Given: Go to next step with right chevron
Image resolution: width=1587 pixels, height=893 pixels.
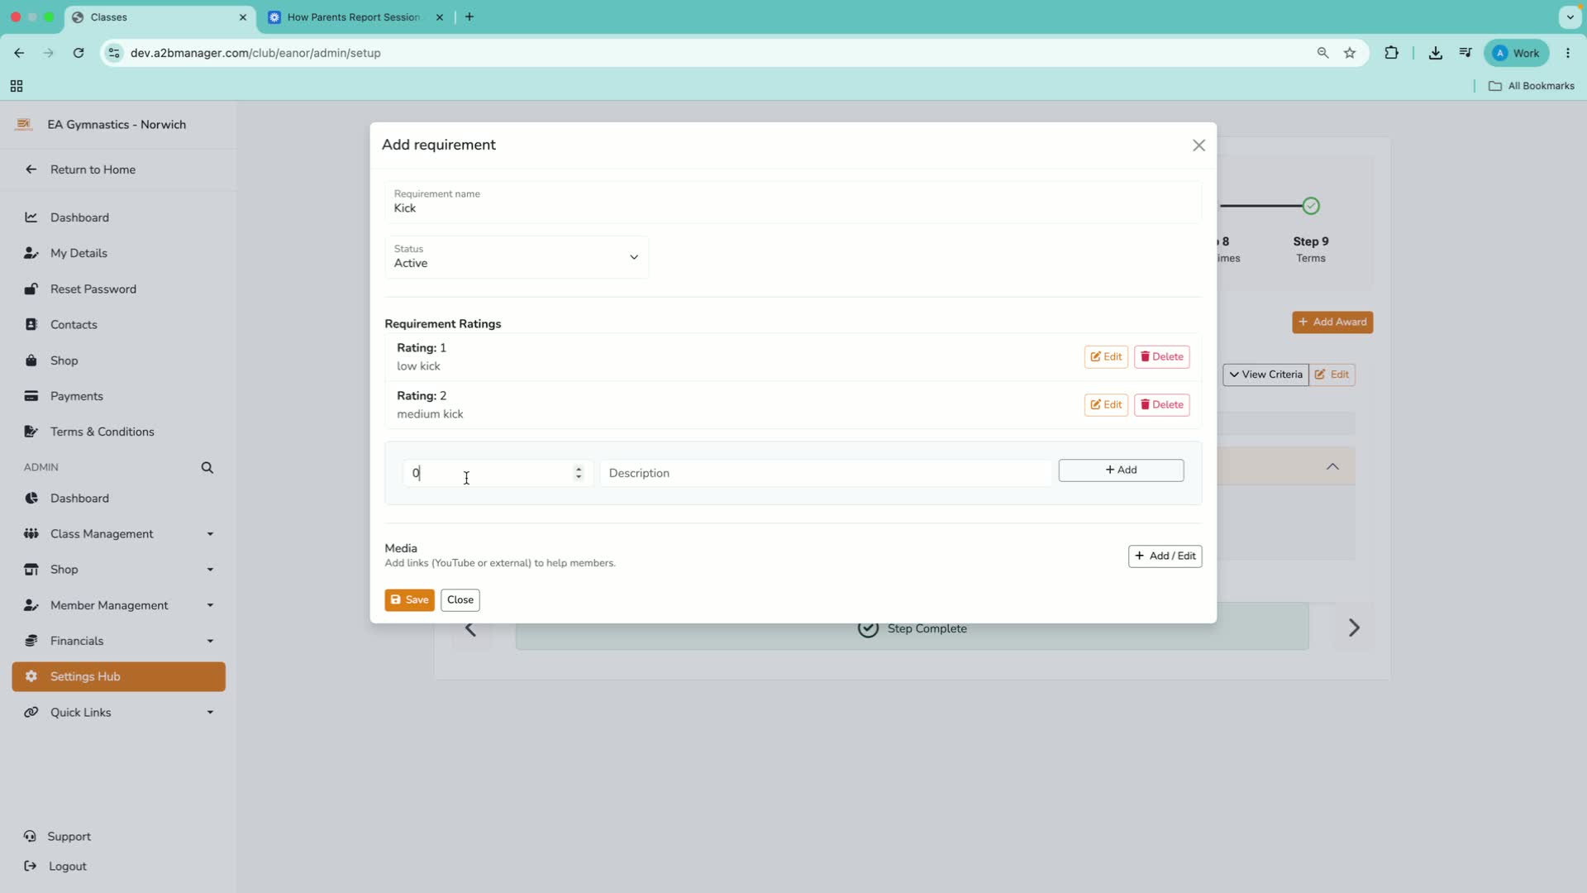Looking at the screenshot, I should point(1354,628).
